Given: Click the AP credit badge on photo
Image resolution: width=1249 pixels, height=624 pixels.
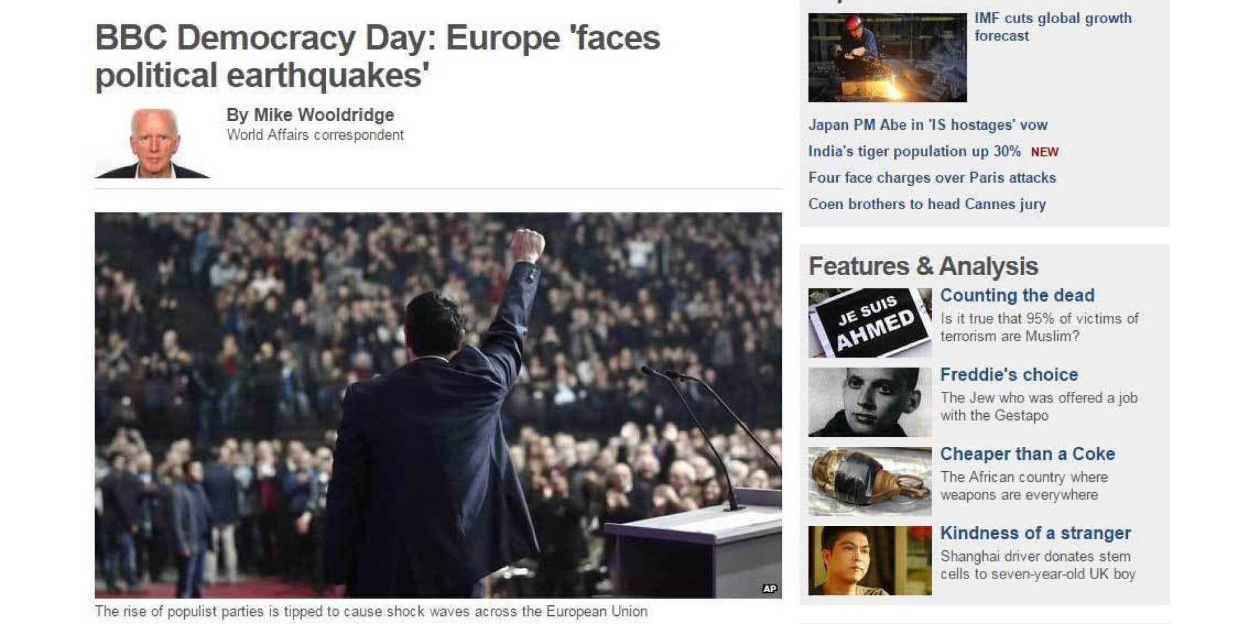Looking at the screenshot, I should click(769, 588).
